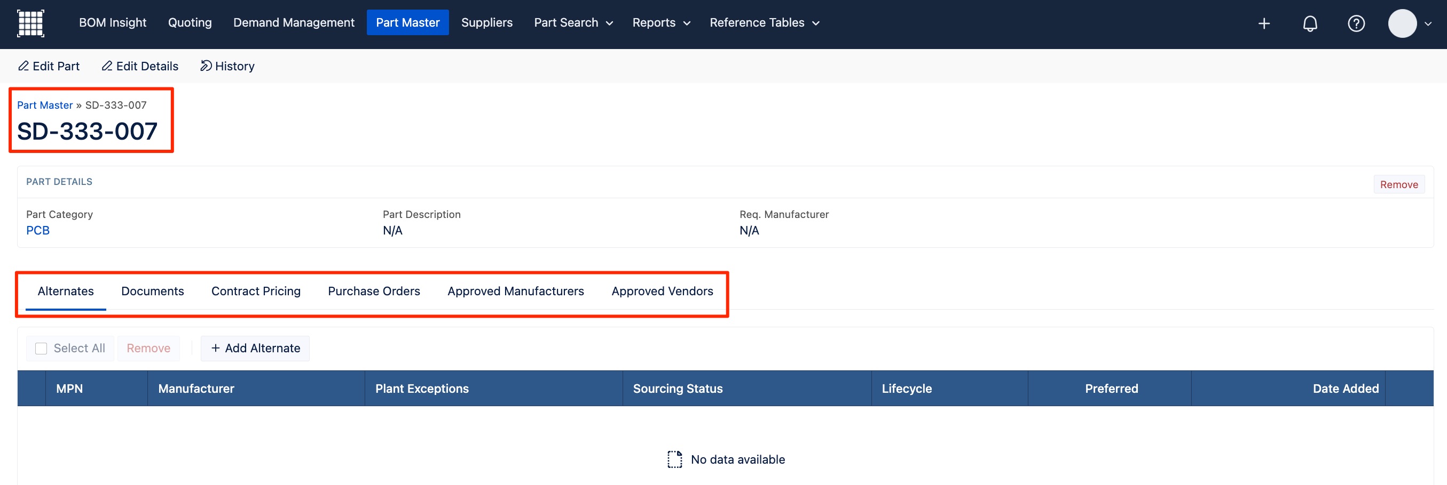Open Demand Management in navigation
The height and width of the screenshot is (485, 1447).
pos(294,23)
